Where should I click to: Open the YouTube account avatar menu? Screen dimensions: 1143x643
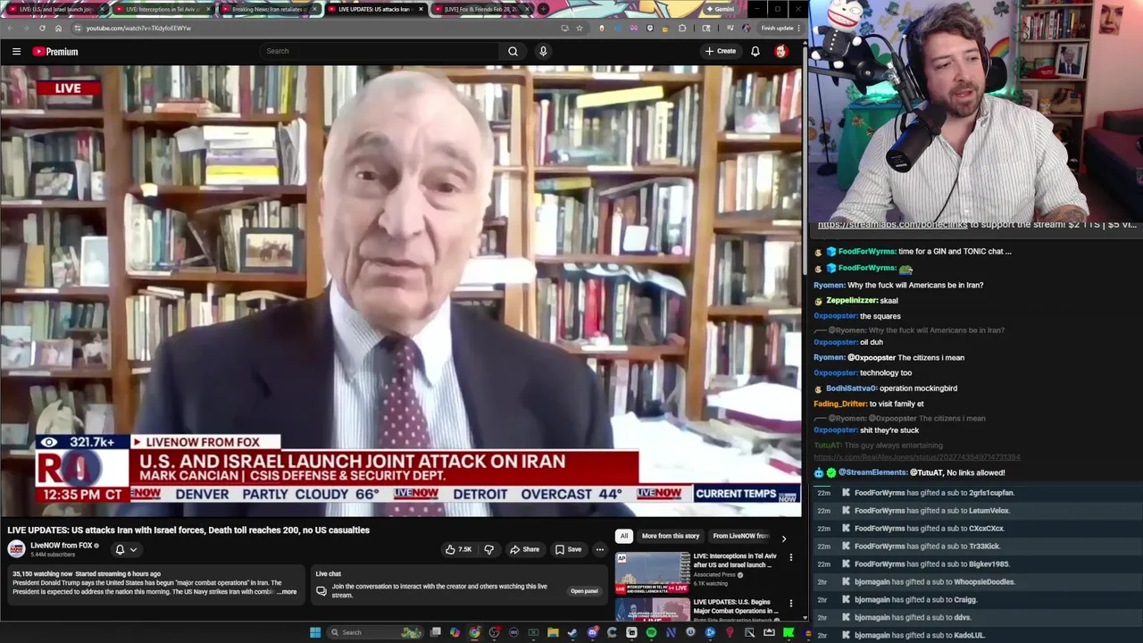pos(781,51)
